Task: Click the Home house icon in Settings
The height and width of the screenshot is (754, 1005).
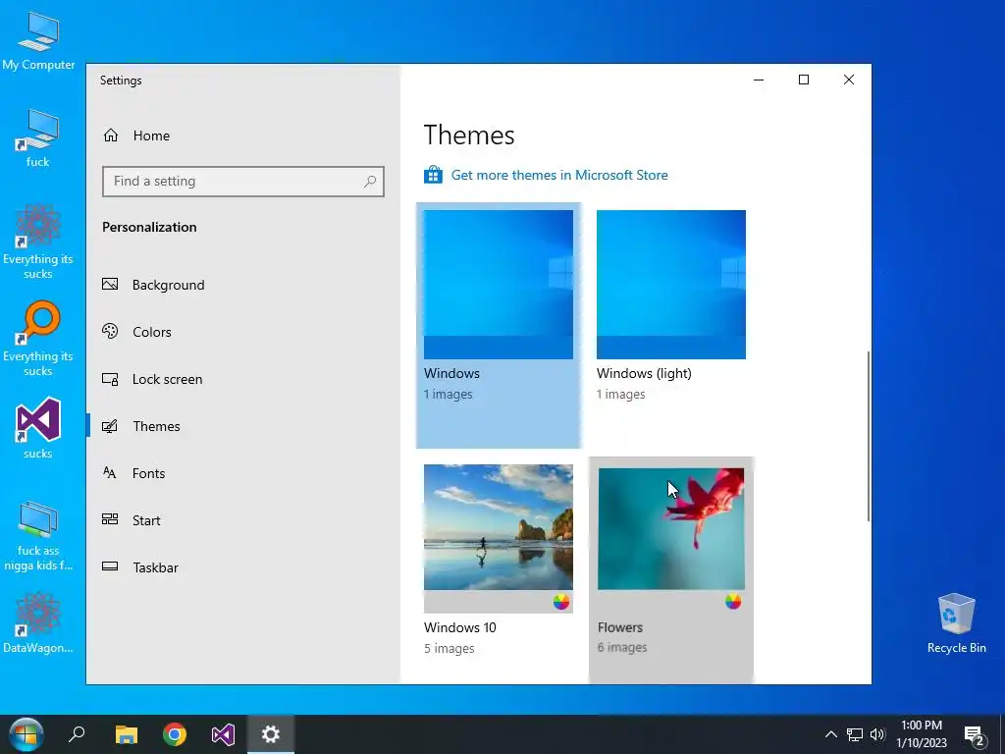Action: coord(111,135)
